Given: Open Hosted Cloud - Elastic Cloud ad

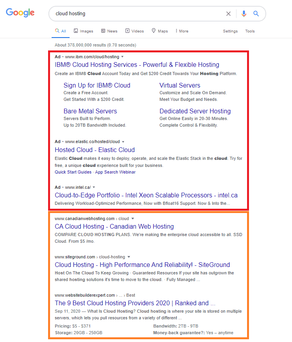Looking at the screenshot, I should (x=95, y=150).
